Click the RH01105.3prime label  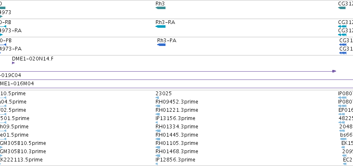(x=177, y=143)
